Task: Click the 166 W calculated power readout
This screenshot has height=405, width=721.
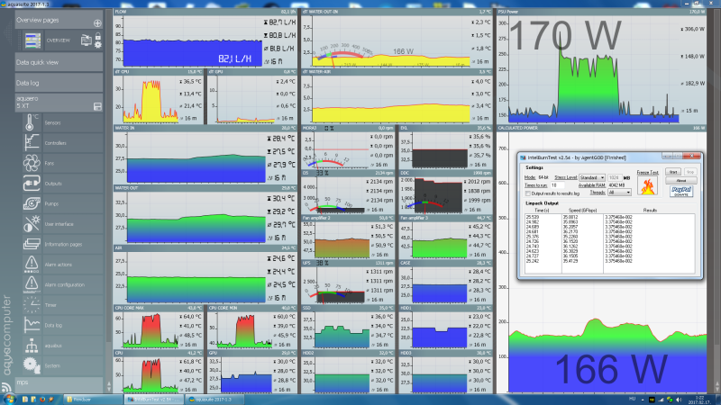Action: [x=611, y=369]
